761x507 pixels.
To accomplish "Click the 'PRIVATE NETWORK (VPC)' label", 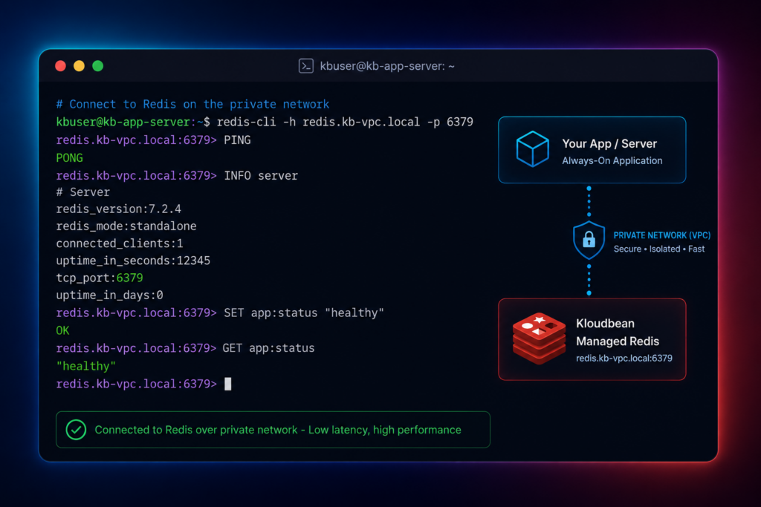I will 662,235.
